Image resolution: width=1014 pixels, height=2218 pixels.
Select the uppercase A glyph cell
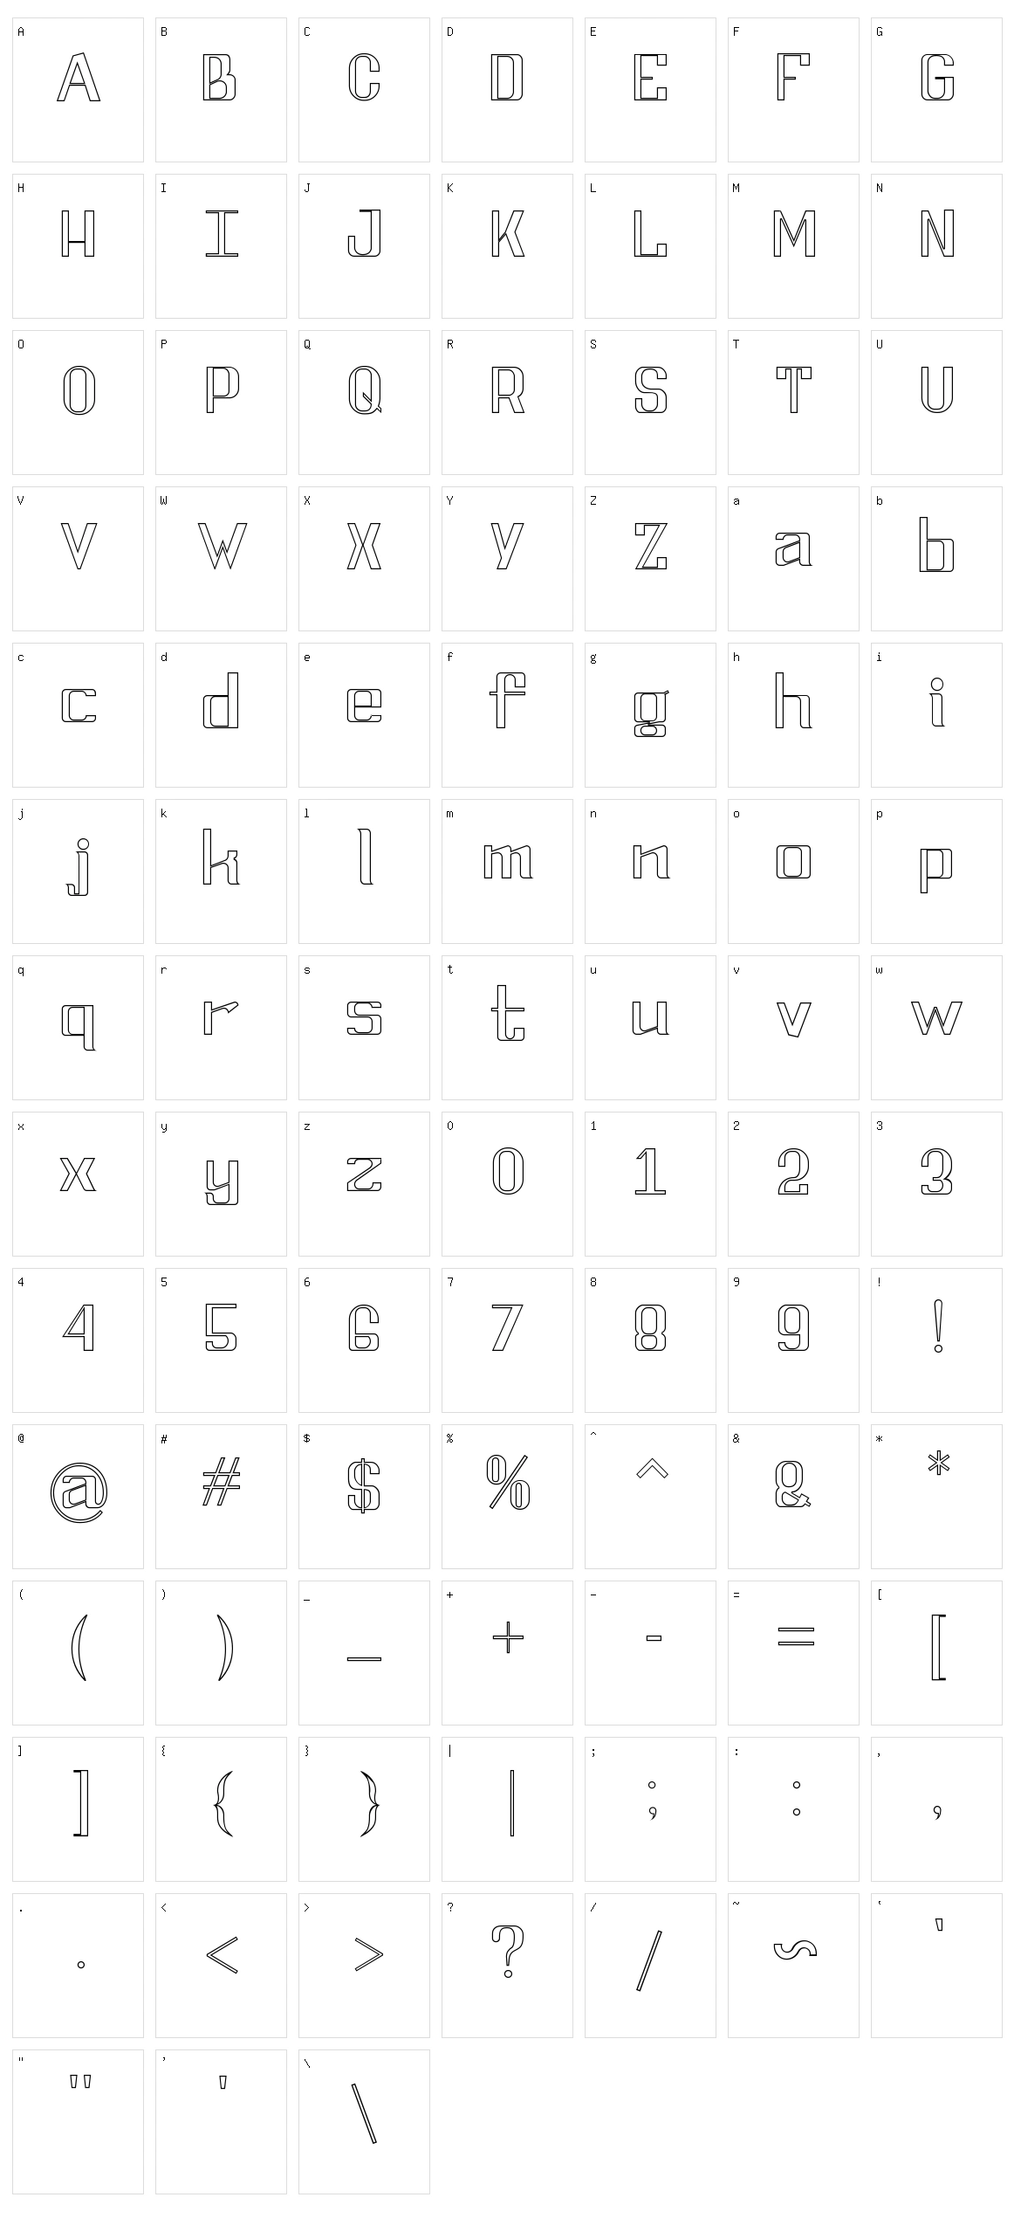tap(78, 90)
